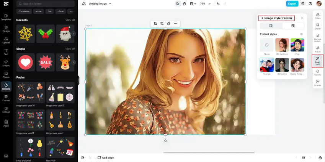Open the Upload panel

6,40
